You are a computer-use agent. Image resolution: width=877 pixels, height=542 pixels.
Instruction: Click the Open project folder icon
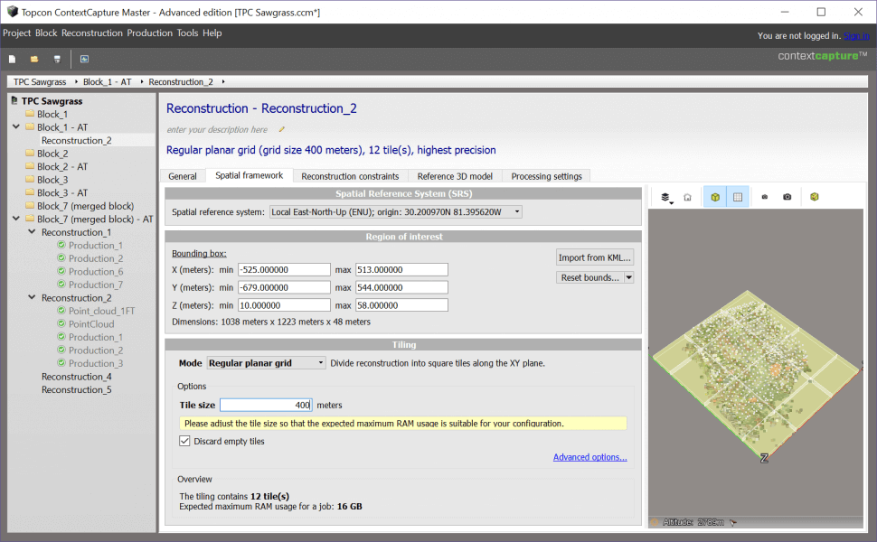(x=34, y=60)
